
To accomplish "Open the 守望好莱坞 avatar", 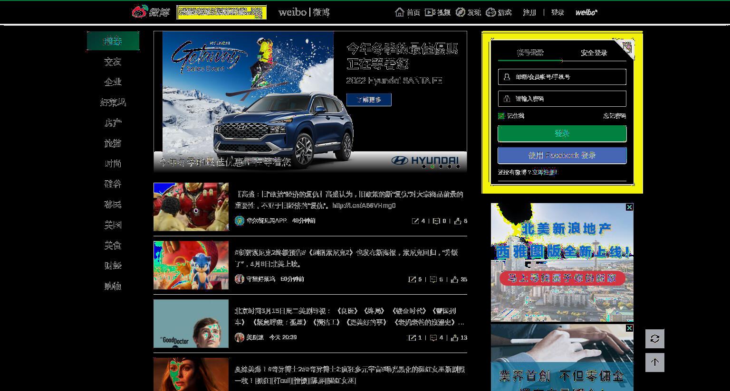I will pyautogui.click(x=239, y=279).
